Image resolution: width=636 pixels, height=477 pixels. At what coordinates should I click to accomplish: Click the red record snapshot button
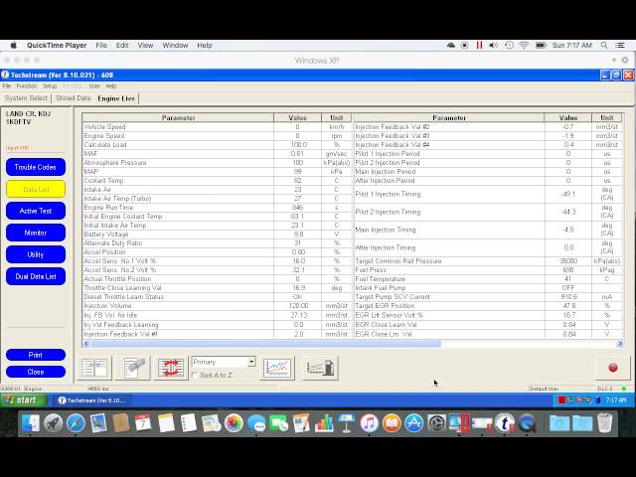point(613,368)
